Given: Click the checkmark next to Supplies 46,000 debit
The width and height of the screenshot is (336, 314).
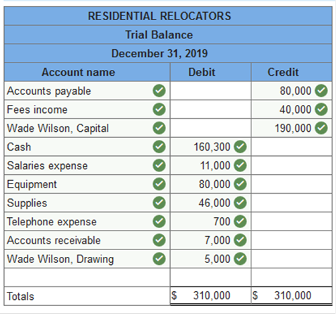Looking at the screenshot, I should click(x=240, y=203).
